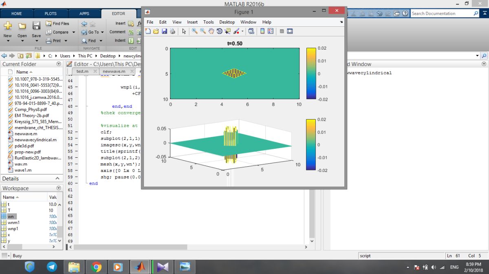
Task: Click Undo icon in quick access toolbar
Action: click(379, 13)
